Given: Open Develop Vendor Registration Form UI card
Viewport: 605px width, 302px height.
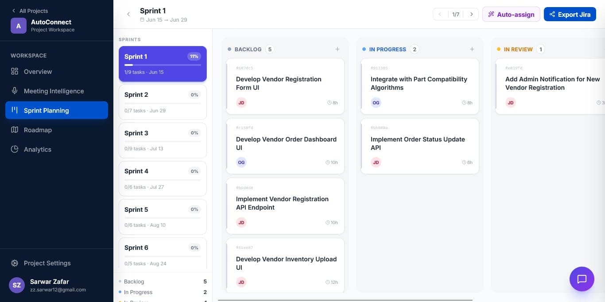Looking at the screenshot, I should [x=285, y=86].
